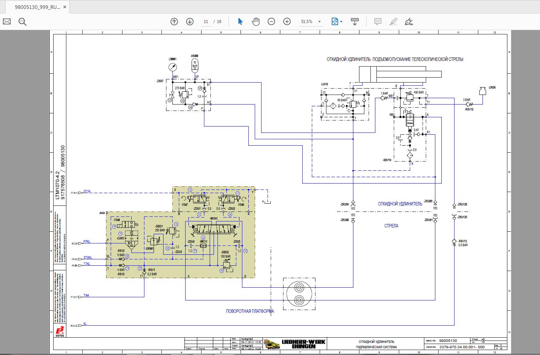Click the scrolling mode keyboard-arrow icon
The height and width of the screenshot is (355, 540).
pos(354,22)
